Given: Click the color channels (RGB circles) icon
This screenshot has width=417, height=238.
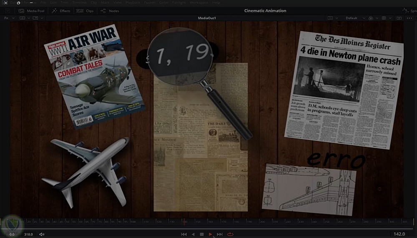Looking at the screenshot, I should click(371, 18).
